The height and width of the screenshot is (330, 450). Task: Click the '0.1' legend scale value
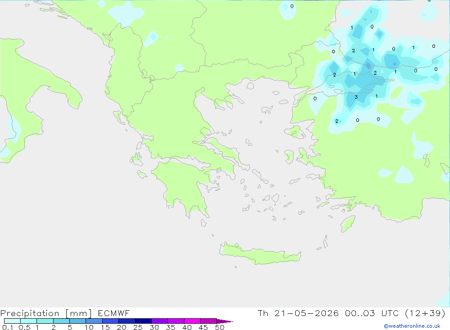point(8,327)
